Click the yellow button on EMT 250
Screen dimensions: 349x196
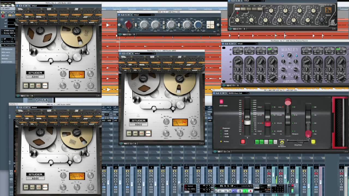314,142
